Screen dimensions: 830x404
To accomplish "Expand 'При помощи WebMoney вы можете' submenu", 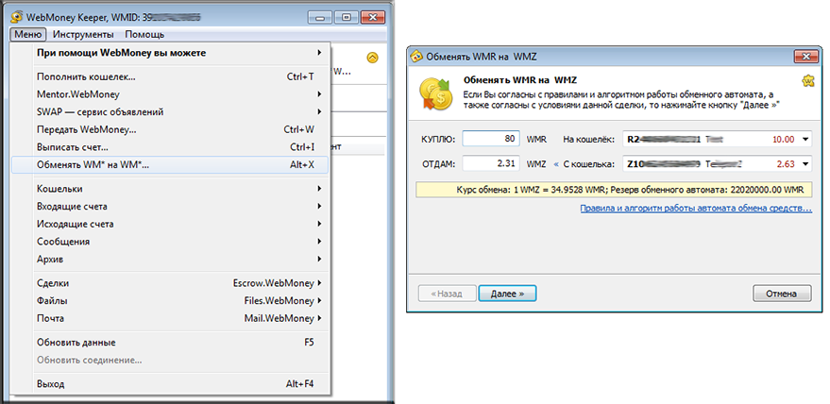I will (x=169, y=53).
